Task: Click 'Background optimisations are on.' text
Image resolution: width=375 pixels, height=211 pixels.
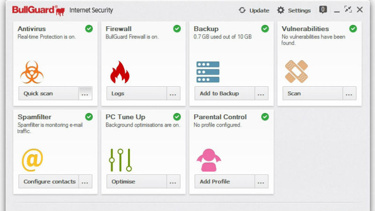Action: point(143,125)
